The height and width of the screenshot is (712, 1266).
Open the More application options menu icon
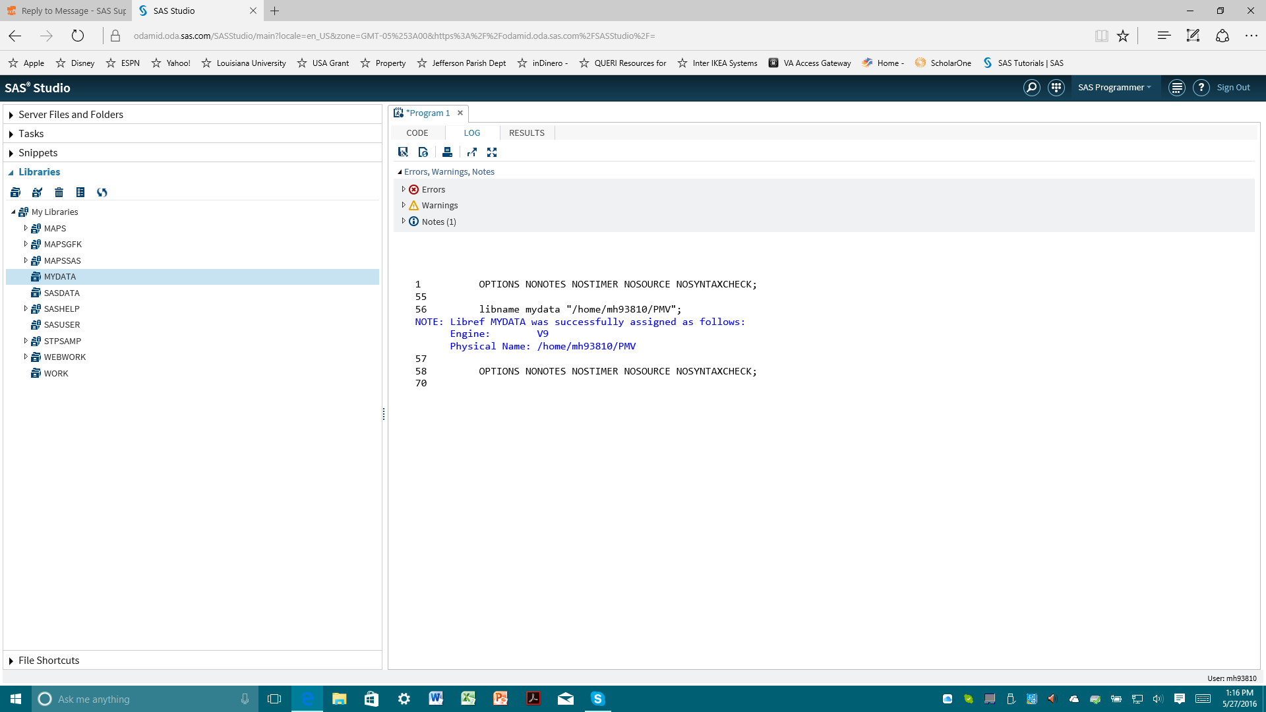coord(1176,88)
